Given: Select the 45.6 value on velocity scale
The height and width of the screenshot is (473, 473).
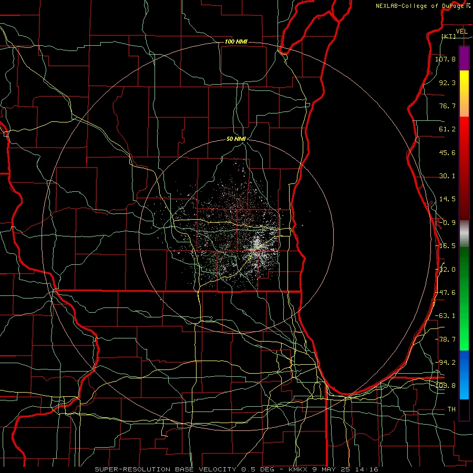Looking at the screenshot, I should (447, 152).
